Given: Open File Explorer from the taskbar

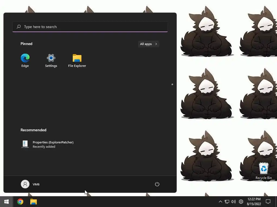Looking at the screenshot, I should (x=33, y=202).
